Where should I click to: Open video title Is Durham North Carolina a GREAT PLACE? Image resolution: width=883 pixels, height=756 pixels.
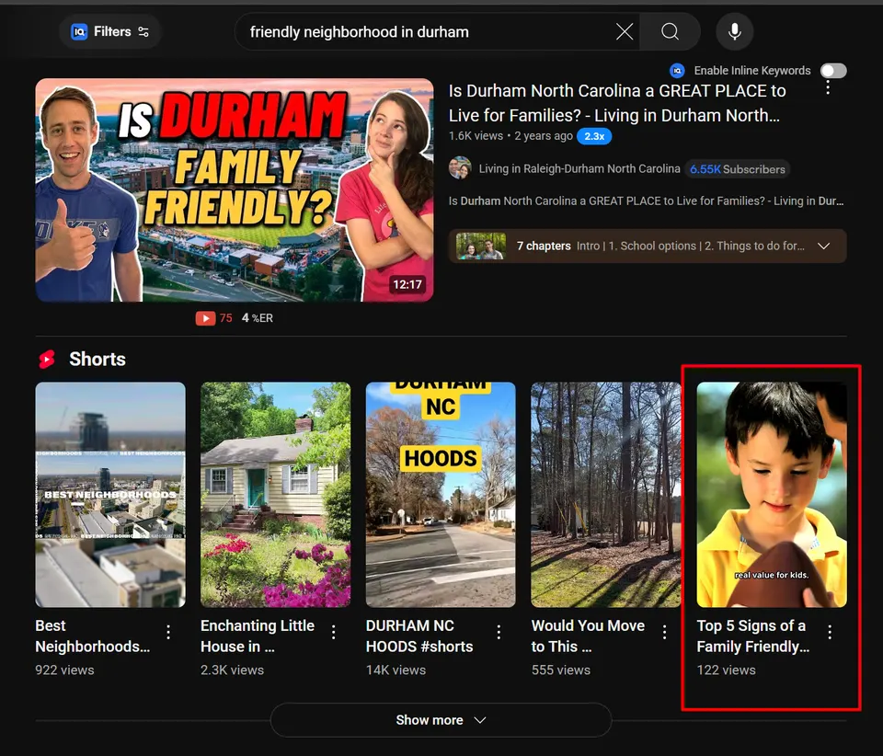click(617, 103)
